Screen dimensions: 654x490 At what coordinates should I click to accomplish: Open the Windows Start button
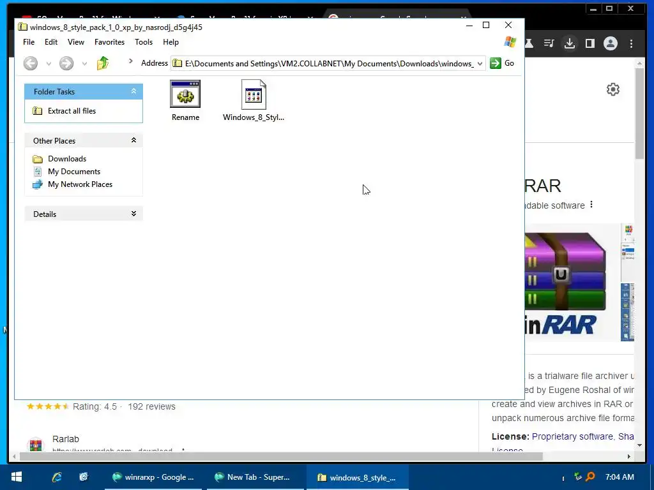coord(16,477)
